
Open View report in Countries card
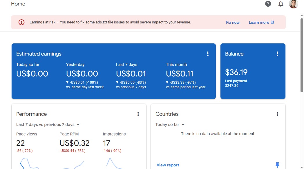[x=168, y=165]
